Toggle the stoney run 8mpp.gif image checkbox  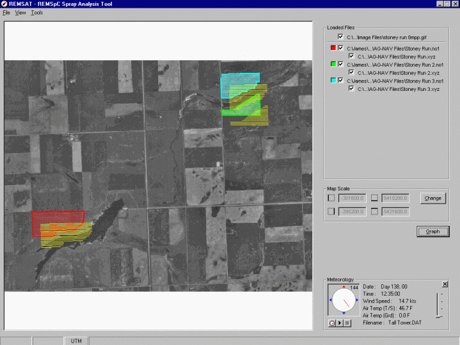pyautogui.click(x=341, y=37)
